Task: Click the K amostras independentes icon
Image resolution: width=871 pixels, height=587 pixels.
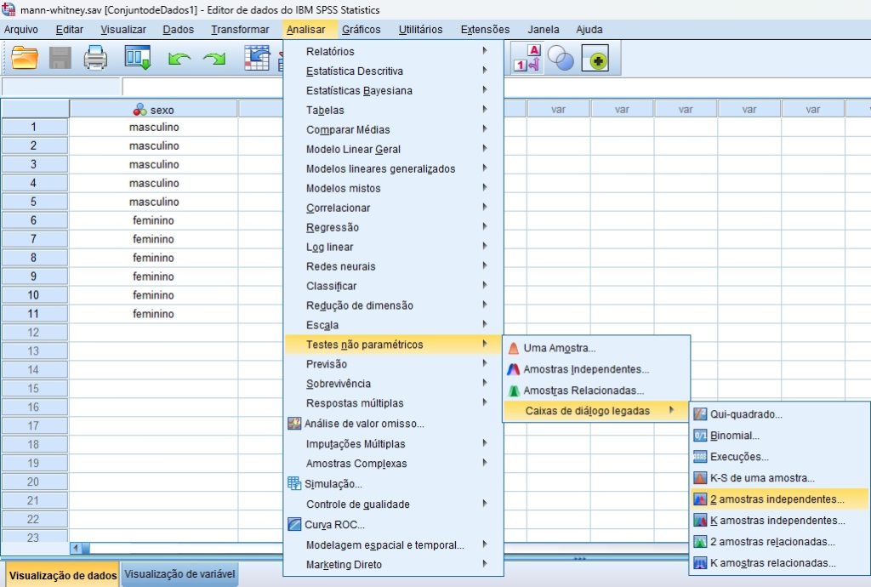Action: [700, 521]
